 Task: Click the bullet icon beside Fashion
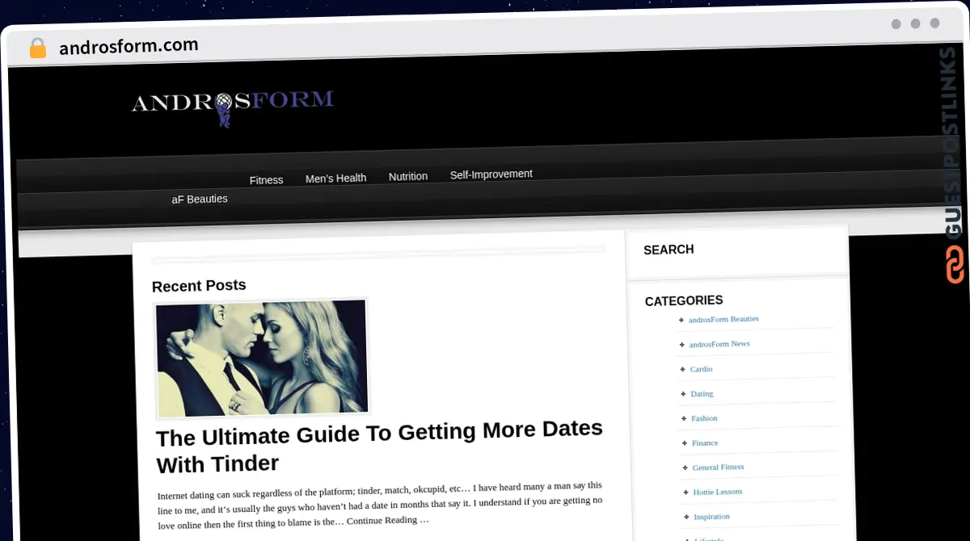[684, 419]
